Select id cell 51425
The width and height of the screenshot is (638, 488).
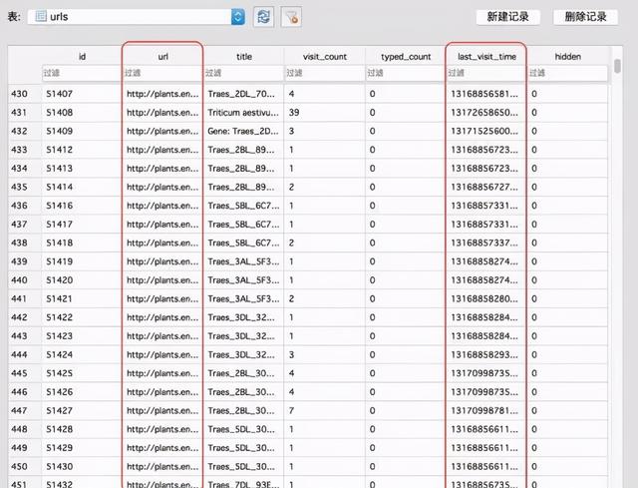point(82,373)
